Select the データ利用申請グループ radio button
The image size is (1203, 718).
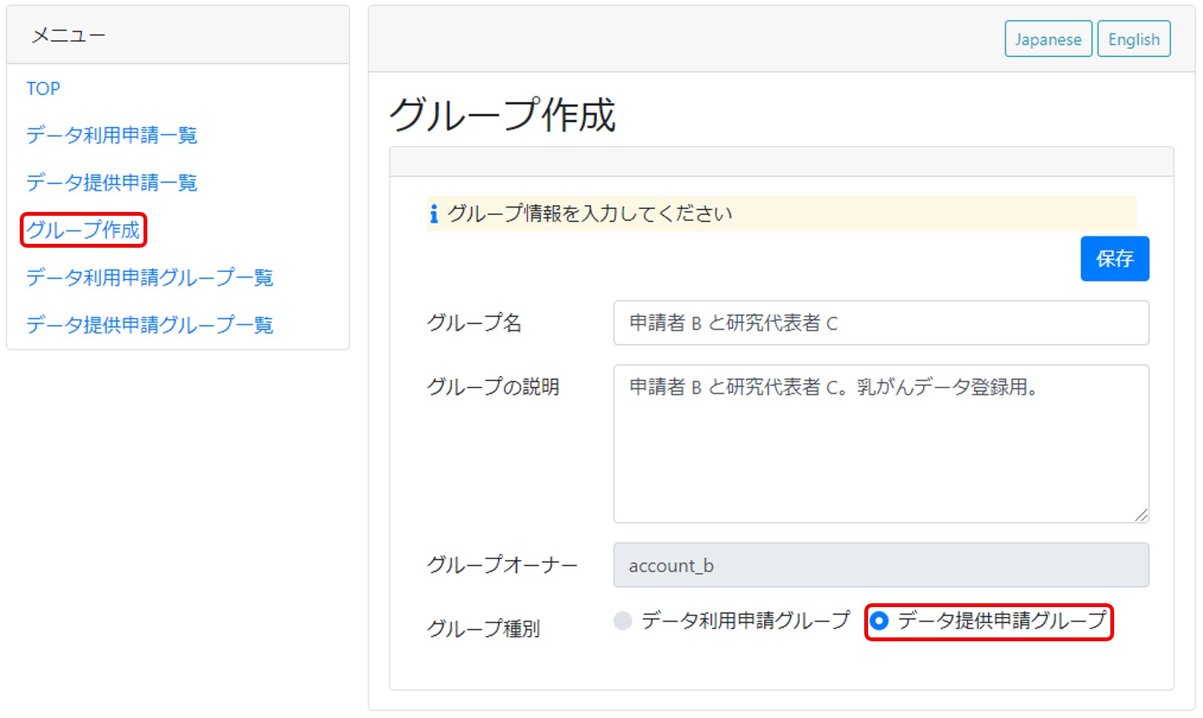click(x=623, y=621)
